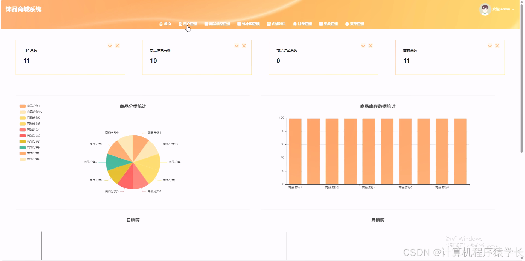Click the bar above 商品名称4

(x=369, y=151)
